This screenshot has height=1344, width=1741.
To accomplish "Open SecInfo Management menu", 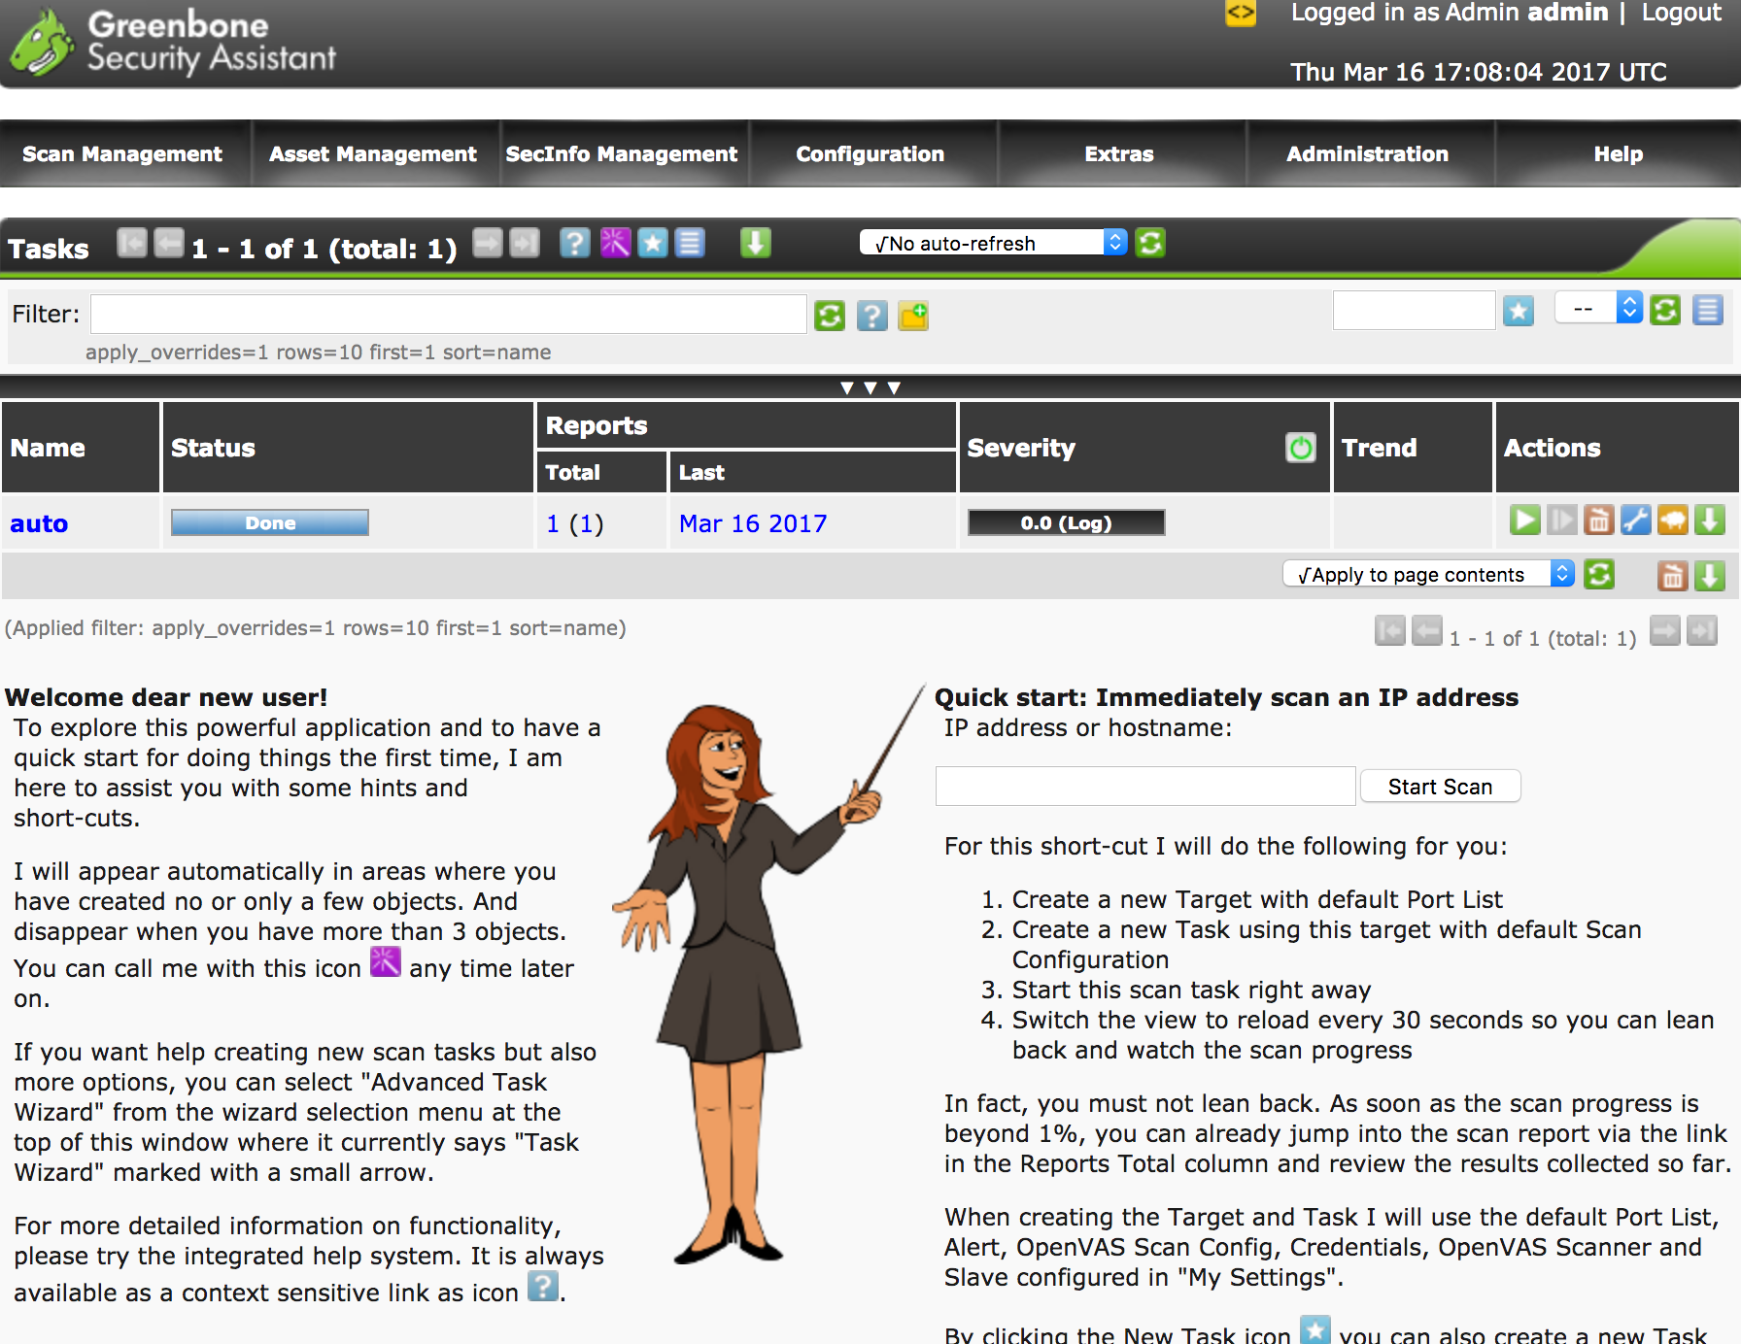I will (x=622, y=153).
